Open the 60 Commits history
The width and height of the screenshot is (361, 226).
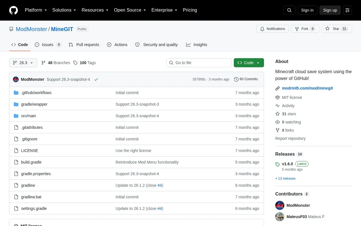246,79
